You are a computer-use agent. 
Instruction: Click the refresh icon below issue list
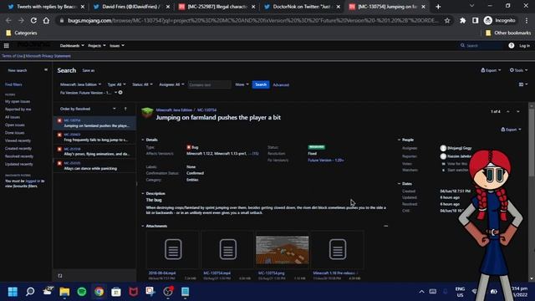tap(60, 276)
